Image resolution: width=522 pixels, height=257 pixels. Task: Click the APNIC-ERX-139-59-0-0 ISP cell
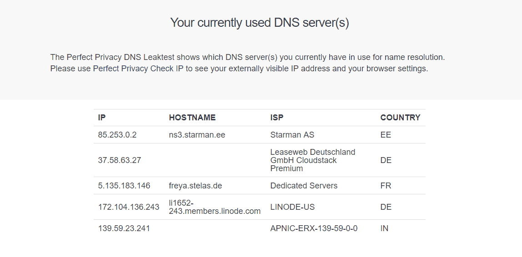(314, 228)
